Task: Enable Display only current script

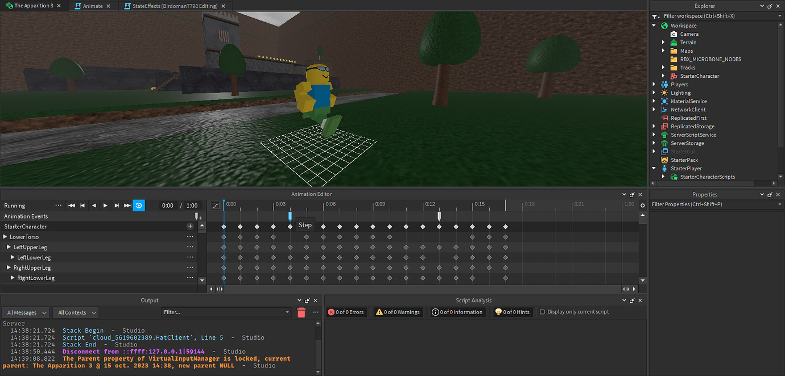Action: [543, 311]
